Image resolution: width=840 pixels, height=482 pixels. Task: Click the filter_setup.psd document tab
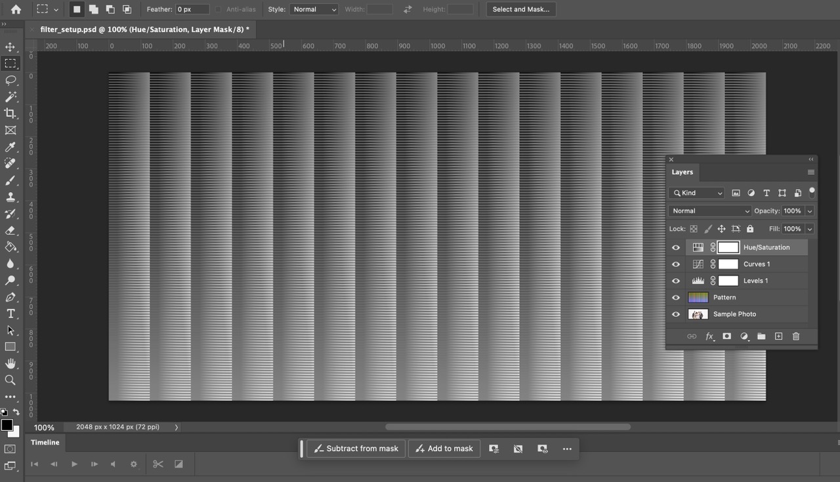click(144, 30)
